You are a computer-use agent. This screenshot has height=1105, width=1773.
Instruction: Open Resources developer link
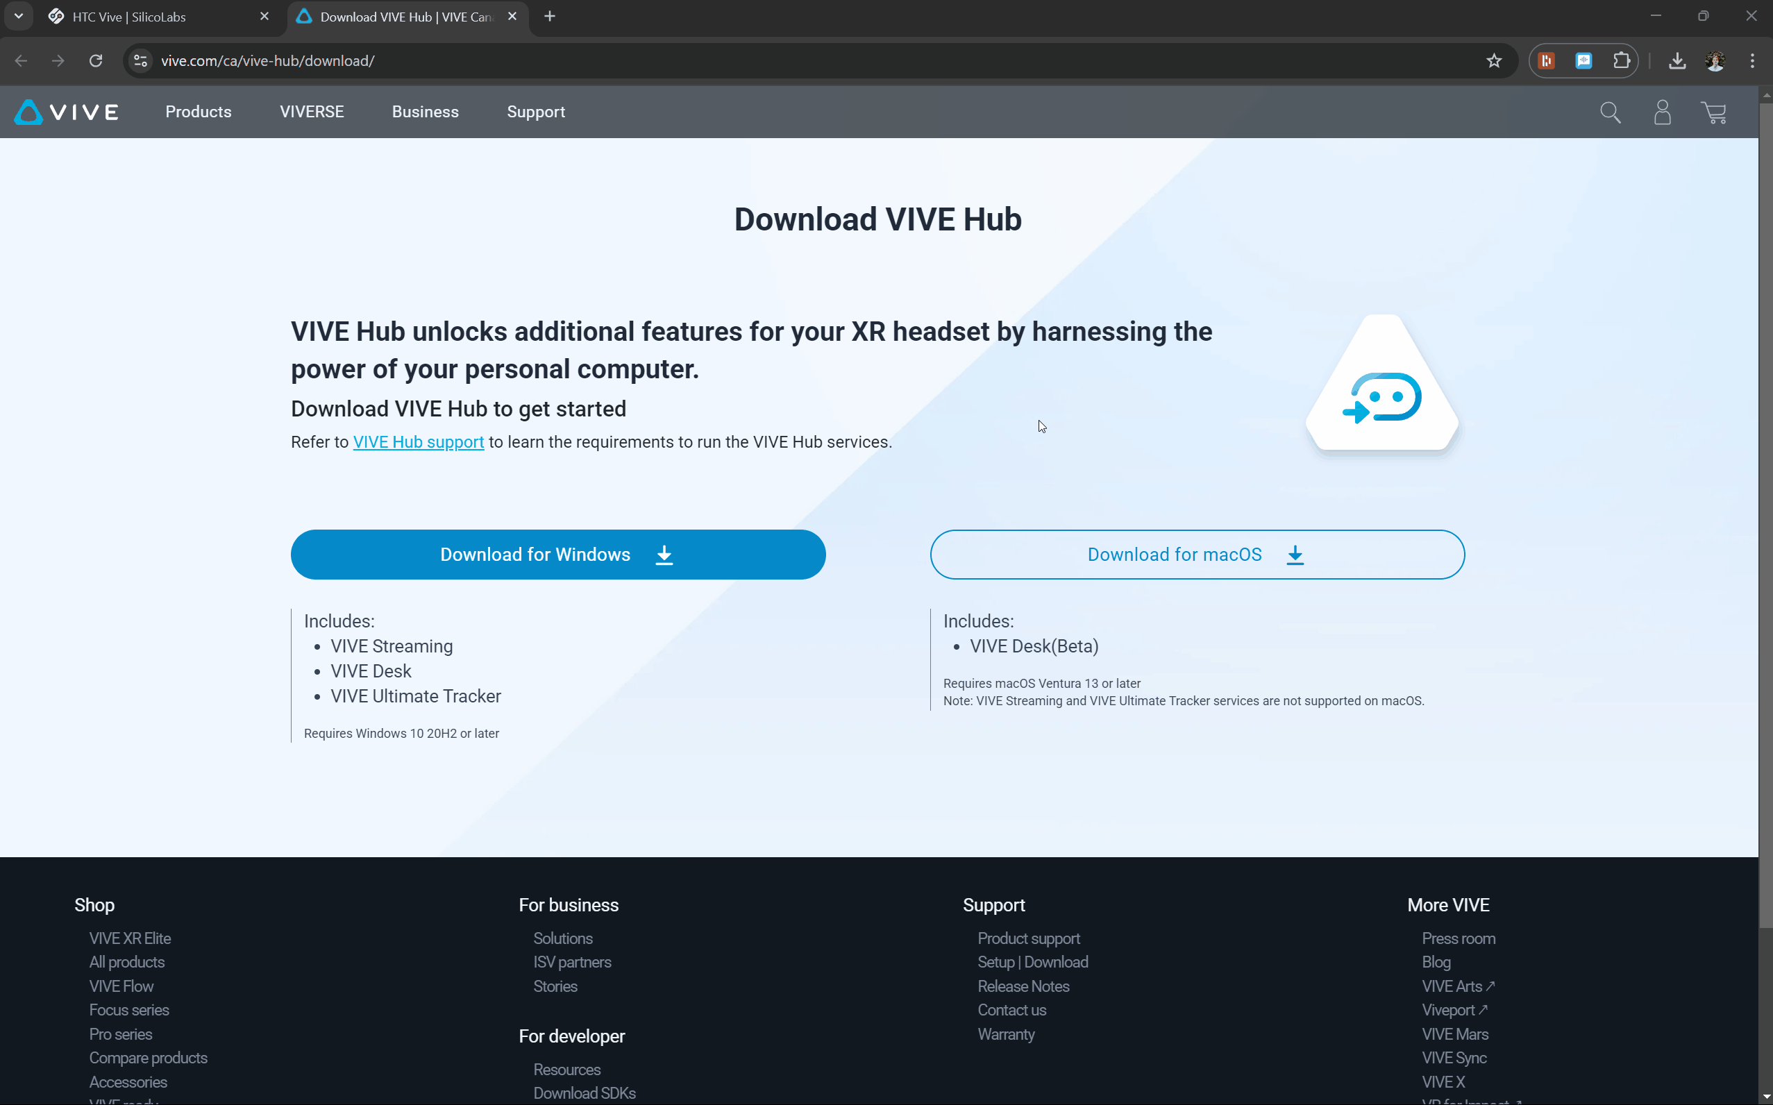567,1070
